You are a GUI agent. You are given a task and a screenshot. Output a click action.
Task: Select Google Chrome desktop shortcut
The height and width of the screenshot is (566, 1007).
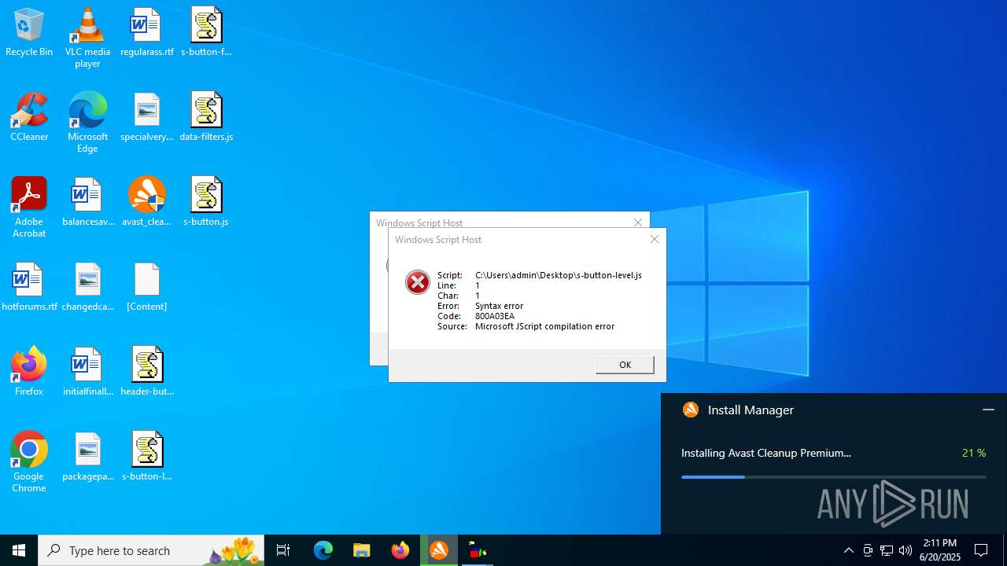[x=29, y=462]
